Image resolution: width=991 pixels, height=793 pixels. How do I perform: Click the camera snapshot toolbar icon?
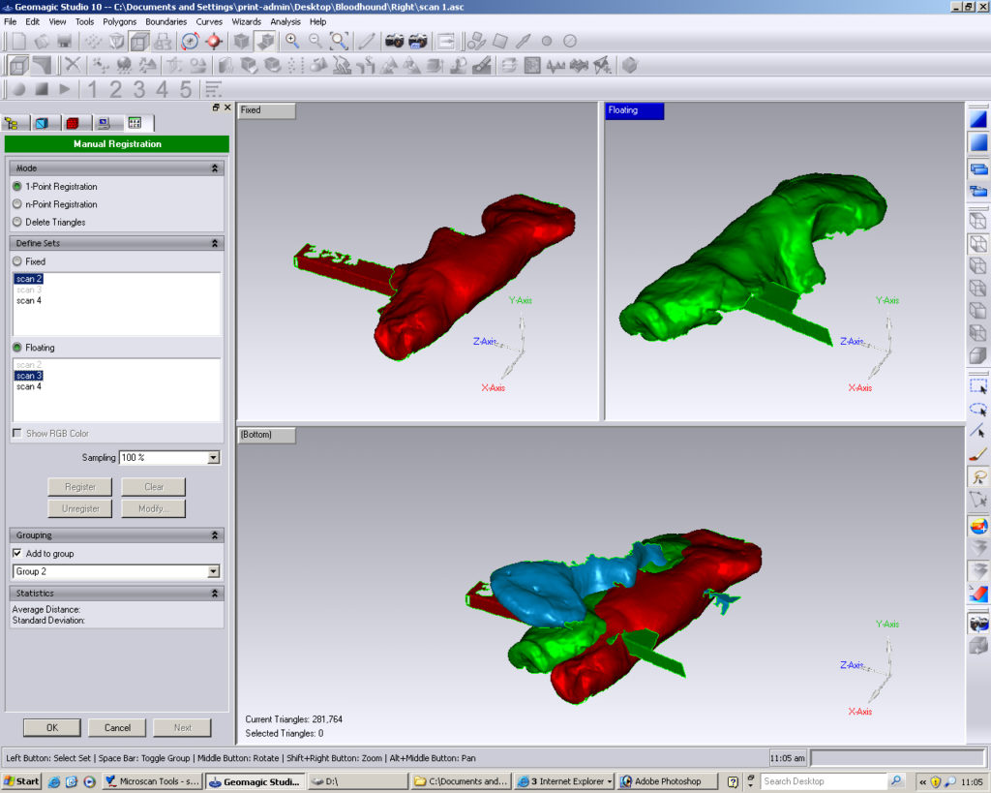coord(395,41)
